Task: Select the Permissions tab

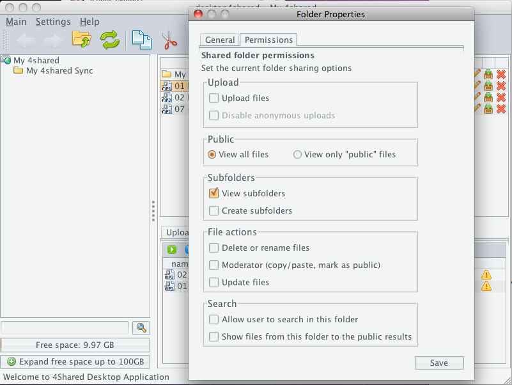Action: (x=268, y=40)
